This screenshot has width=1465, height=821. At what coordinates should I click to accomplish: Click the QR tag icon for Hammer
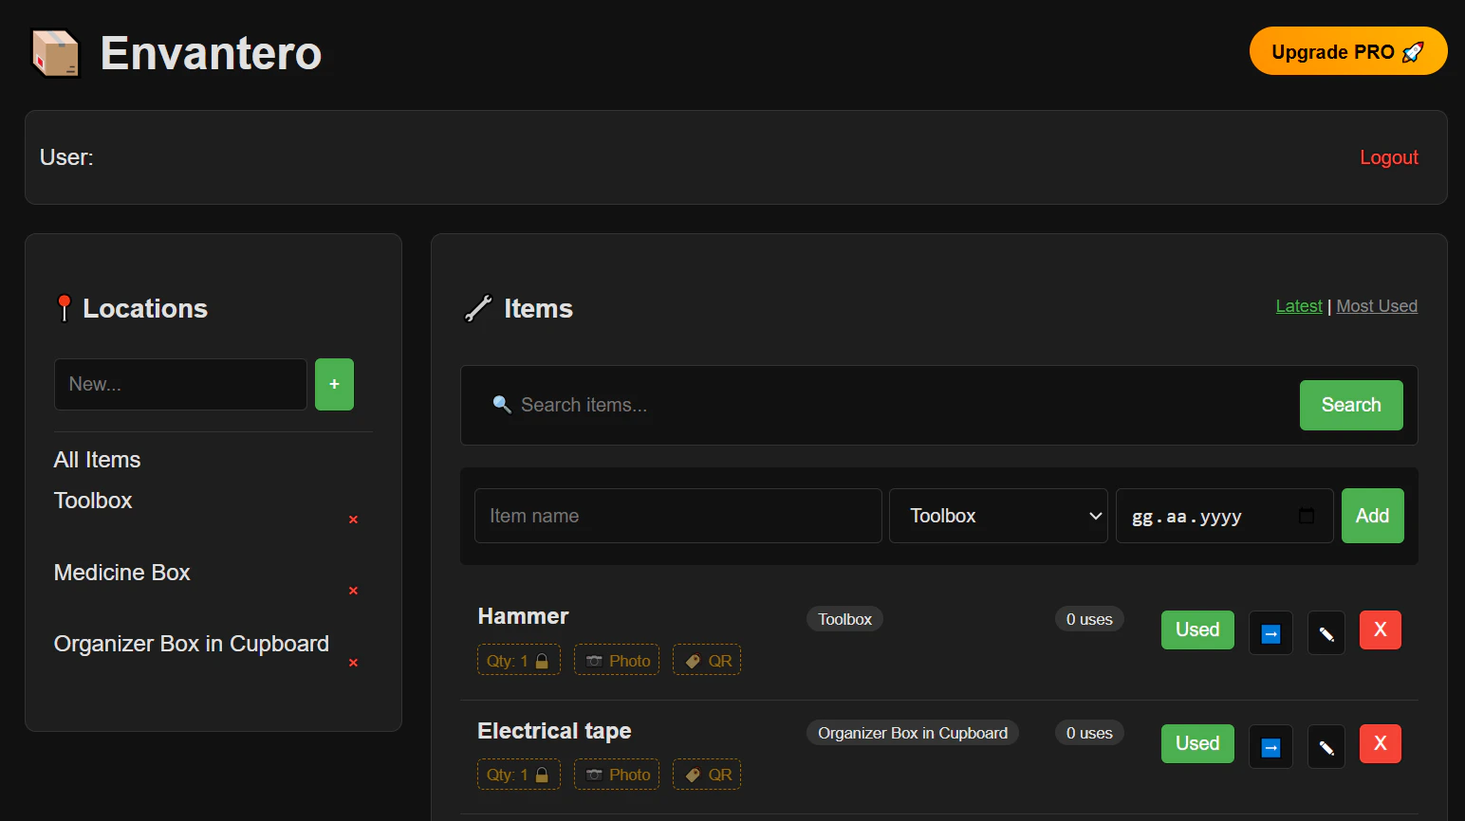coord(706,660)
